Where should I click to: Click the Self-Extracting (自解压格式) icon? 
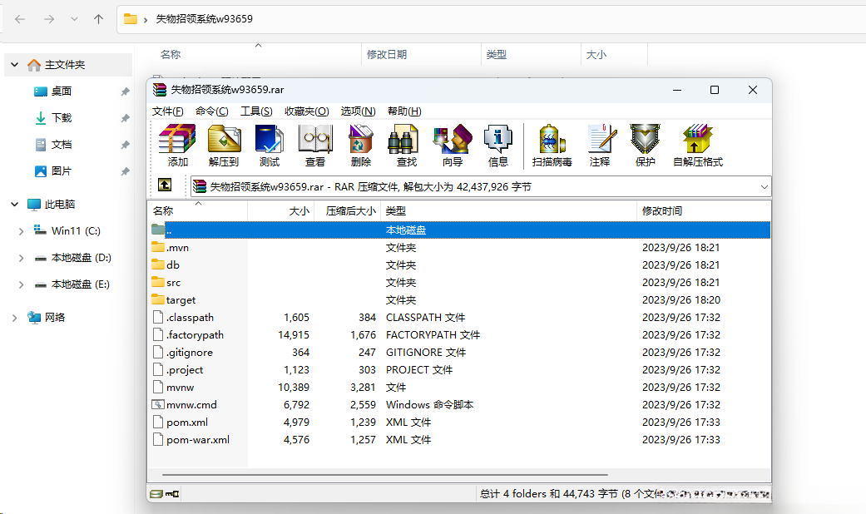[x=698, y=146]
